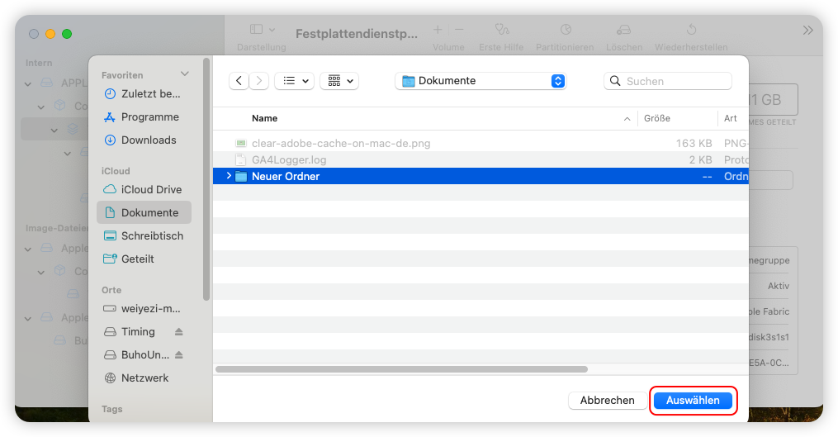Open Darstellung in the Festplattendienstprogramm toolbar
Screen dimensions: 838x437
tap(262, 37)
